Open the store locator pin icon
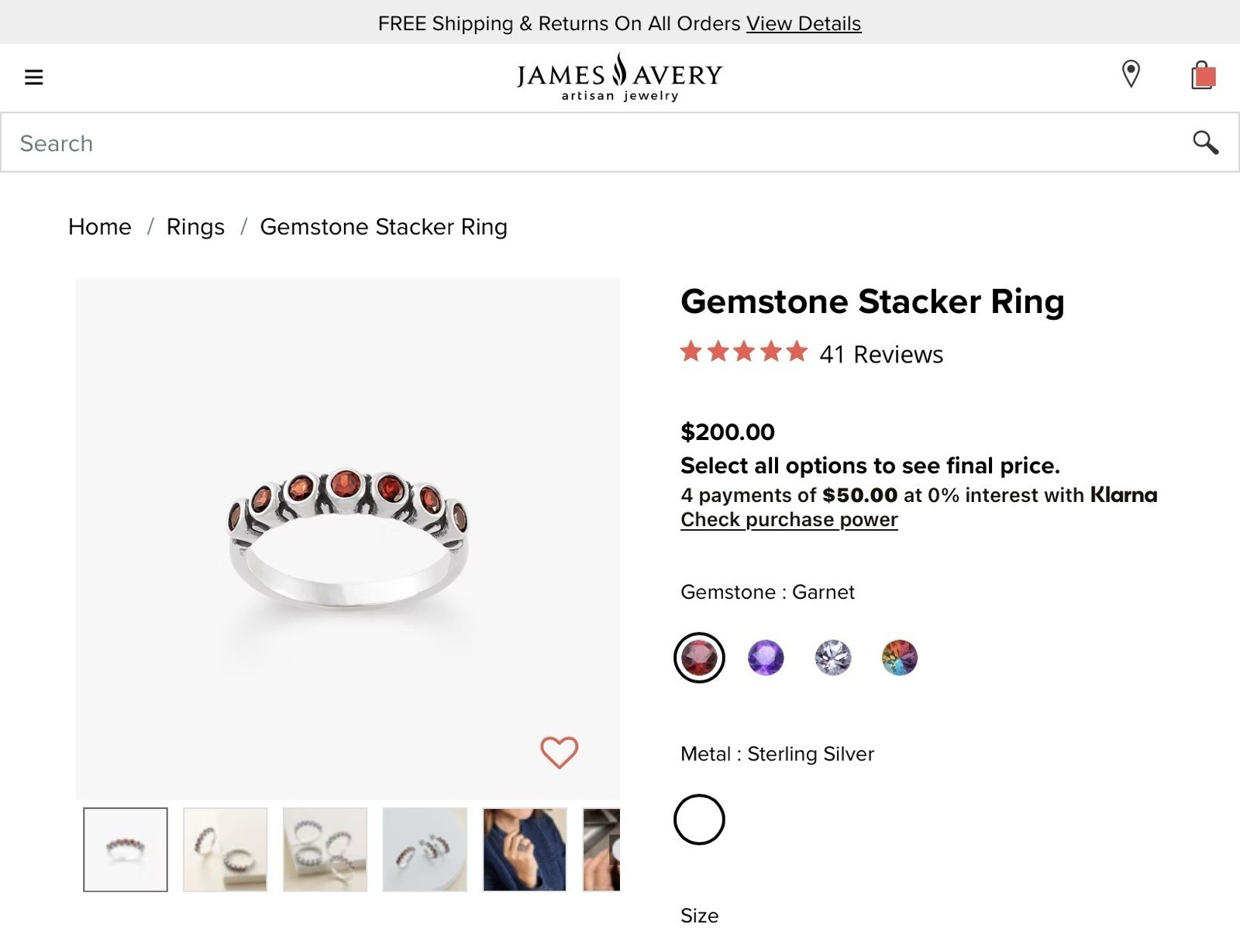Screen dimensions: 1240x939 (1130, 75)
